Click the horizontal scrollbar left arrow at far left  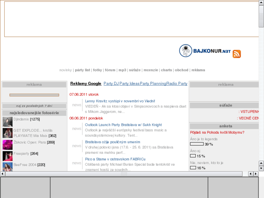click(3, 174)
